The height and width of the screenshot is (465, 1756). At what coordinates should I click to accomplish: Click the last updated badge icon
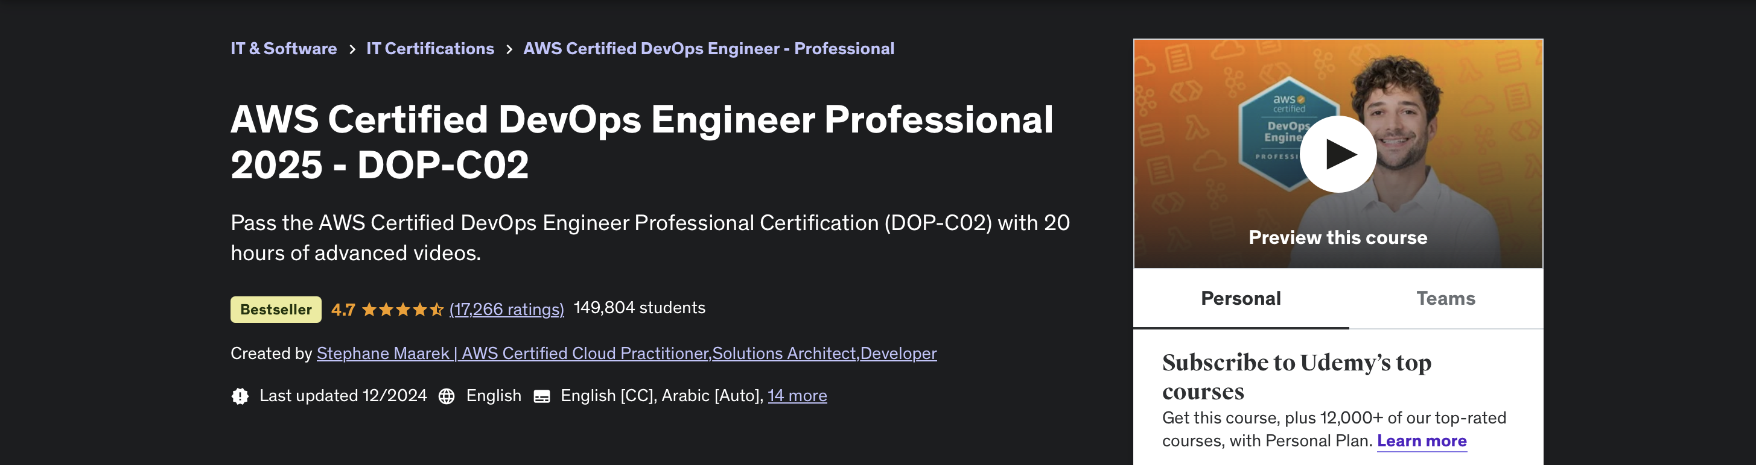click(240, 396)
